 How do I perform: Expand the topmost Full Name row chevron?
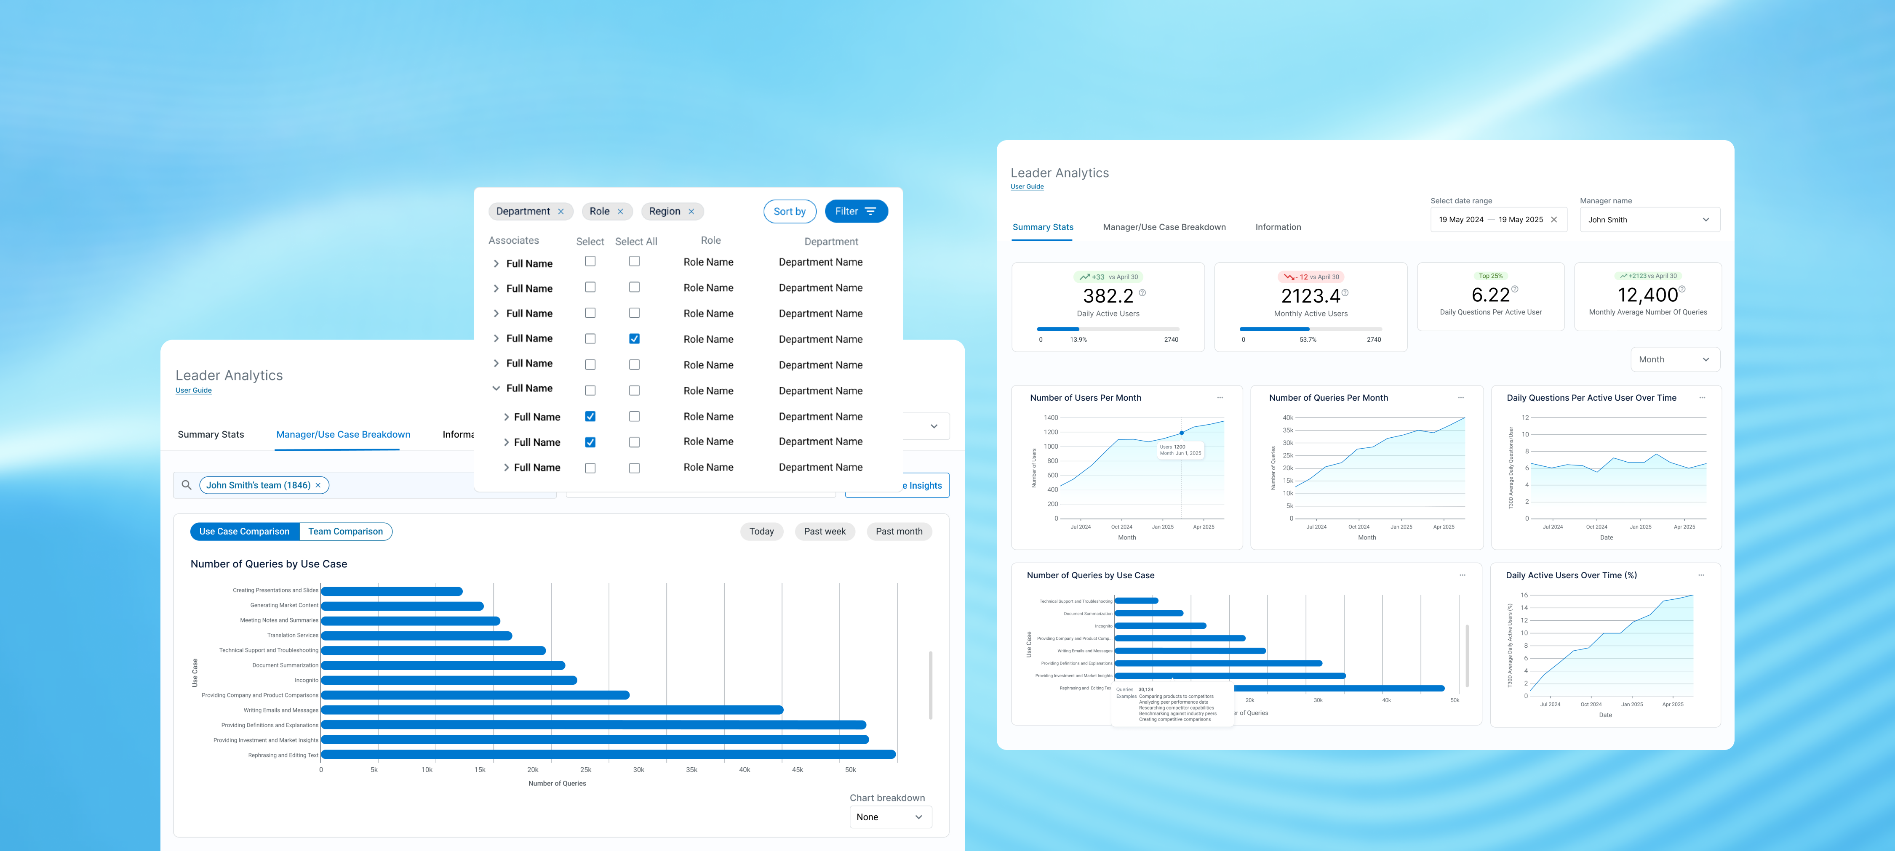point(496,263)
